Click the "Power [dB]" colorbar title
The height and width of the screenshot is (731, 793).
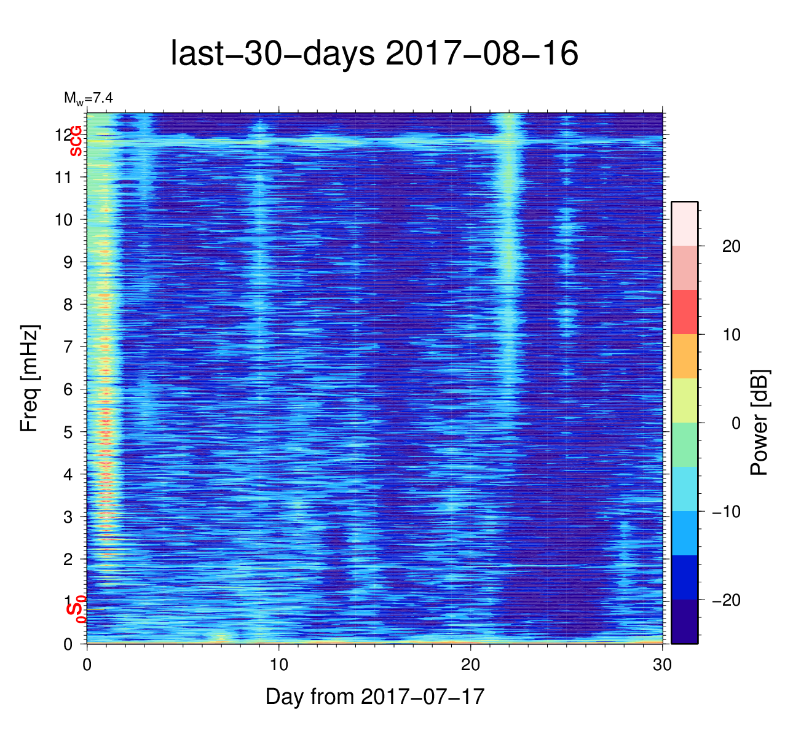tap(760, 423)
